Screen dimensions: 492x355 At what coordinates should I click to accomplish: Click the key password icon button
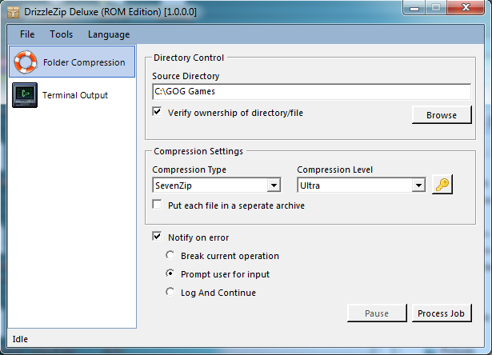coord(442,185)
